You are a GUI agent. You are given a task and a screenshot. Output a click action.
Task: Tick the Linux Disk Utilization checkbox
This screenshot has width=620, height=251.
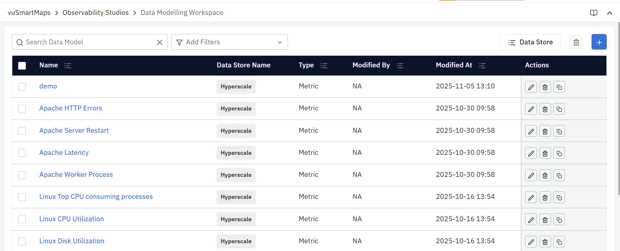(22, 241)
